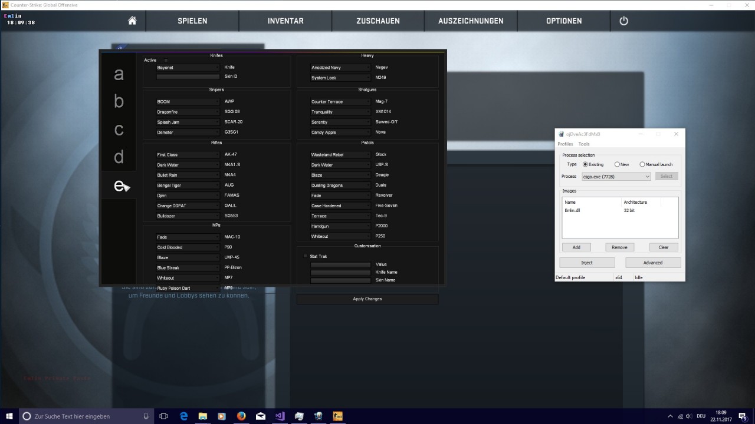Click the knife Skin ID input field

point(188,77)
